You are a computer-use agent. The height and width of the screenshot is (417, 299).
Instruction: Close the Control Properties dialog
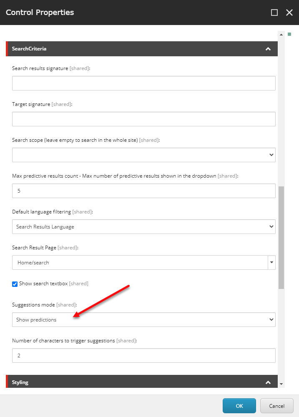[x=289, y=13]
